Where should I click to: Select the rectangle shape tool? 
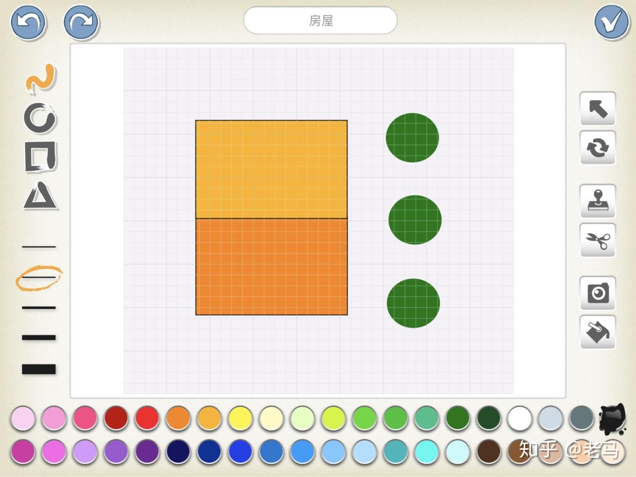[41, 156]
